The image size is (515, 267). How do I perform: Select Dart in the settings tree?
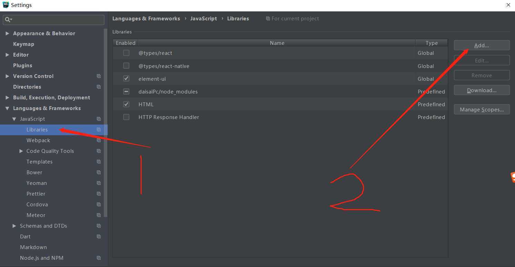pyautogui.click(x=25, y=237)
